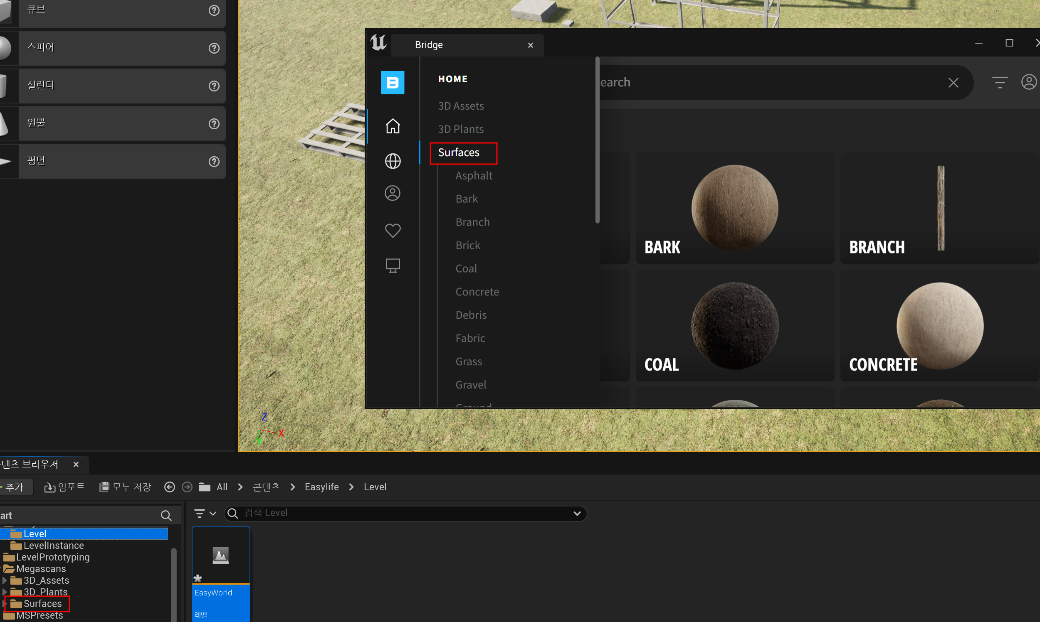The image size is (1040, 622).
Task: Select the LevelInstance folder in tree
Action: [53, 545]
